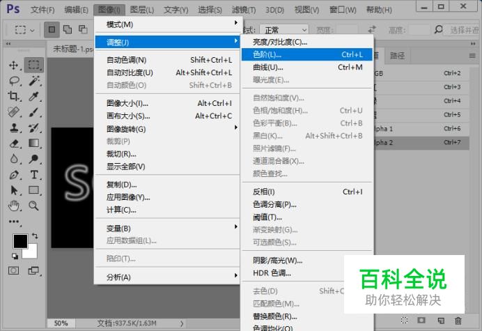Select the History Brush tool
Viewport: 482px width, 331px height.
34,128
